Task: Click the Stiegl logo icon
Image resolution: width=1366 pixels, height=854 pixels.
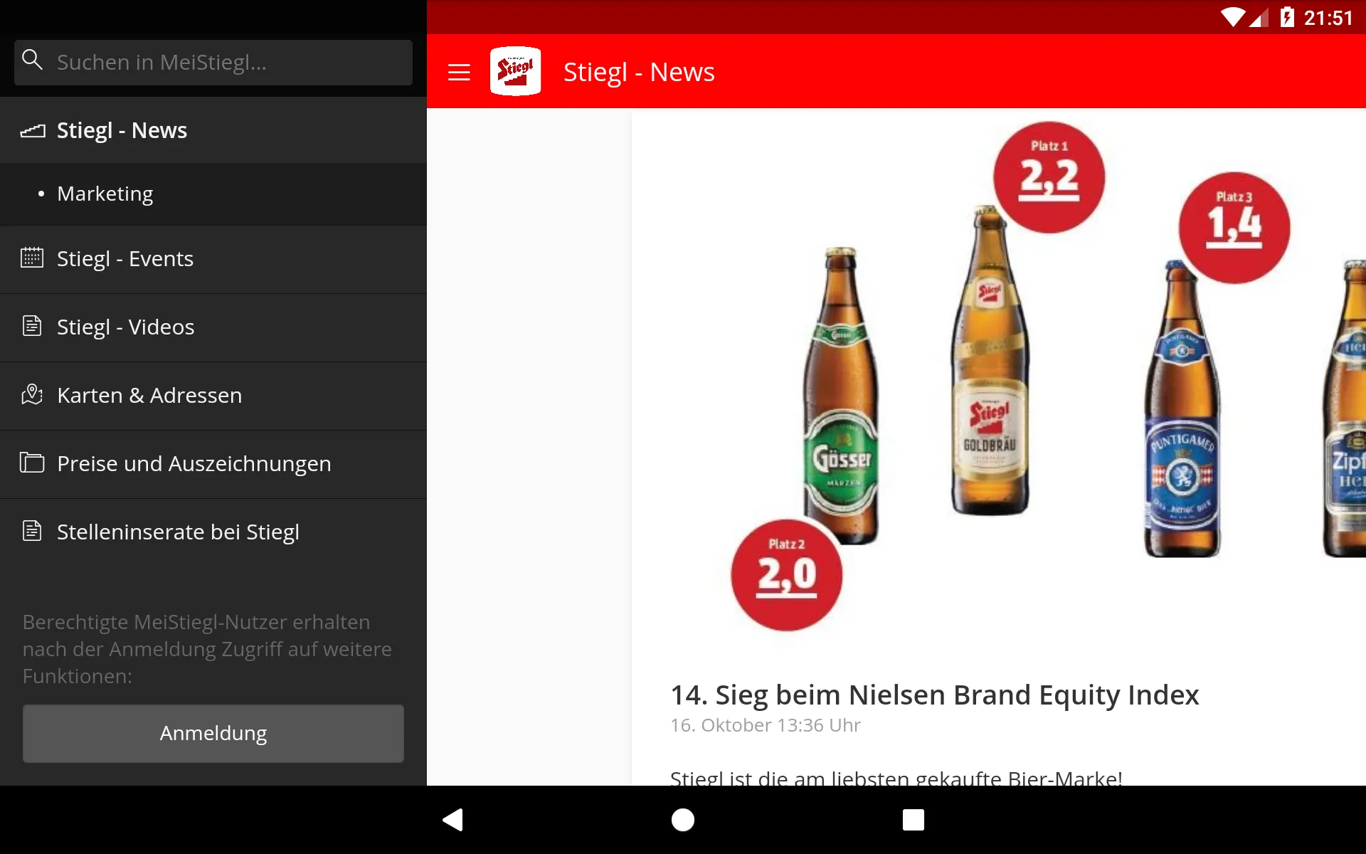Action: pos(517,71)
